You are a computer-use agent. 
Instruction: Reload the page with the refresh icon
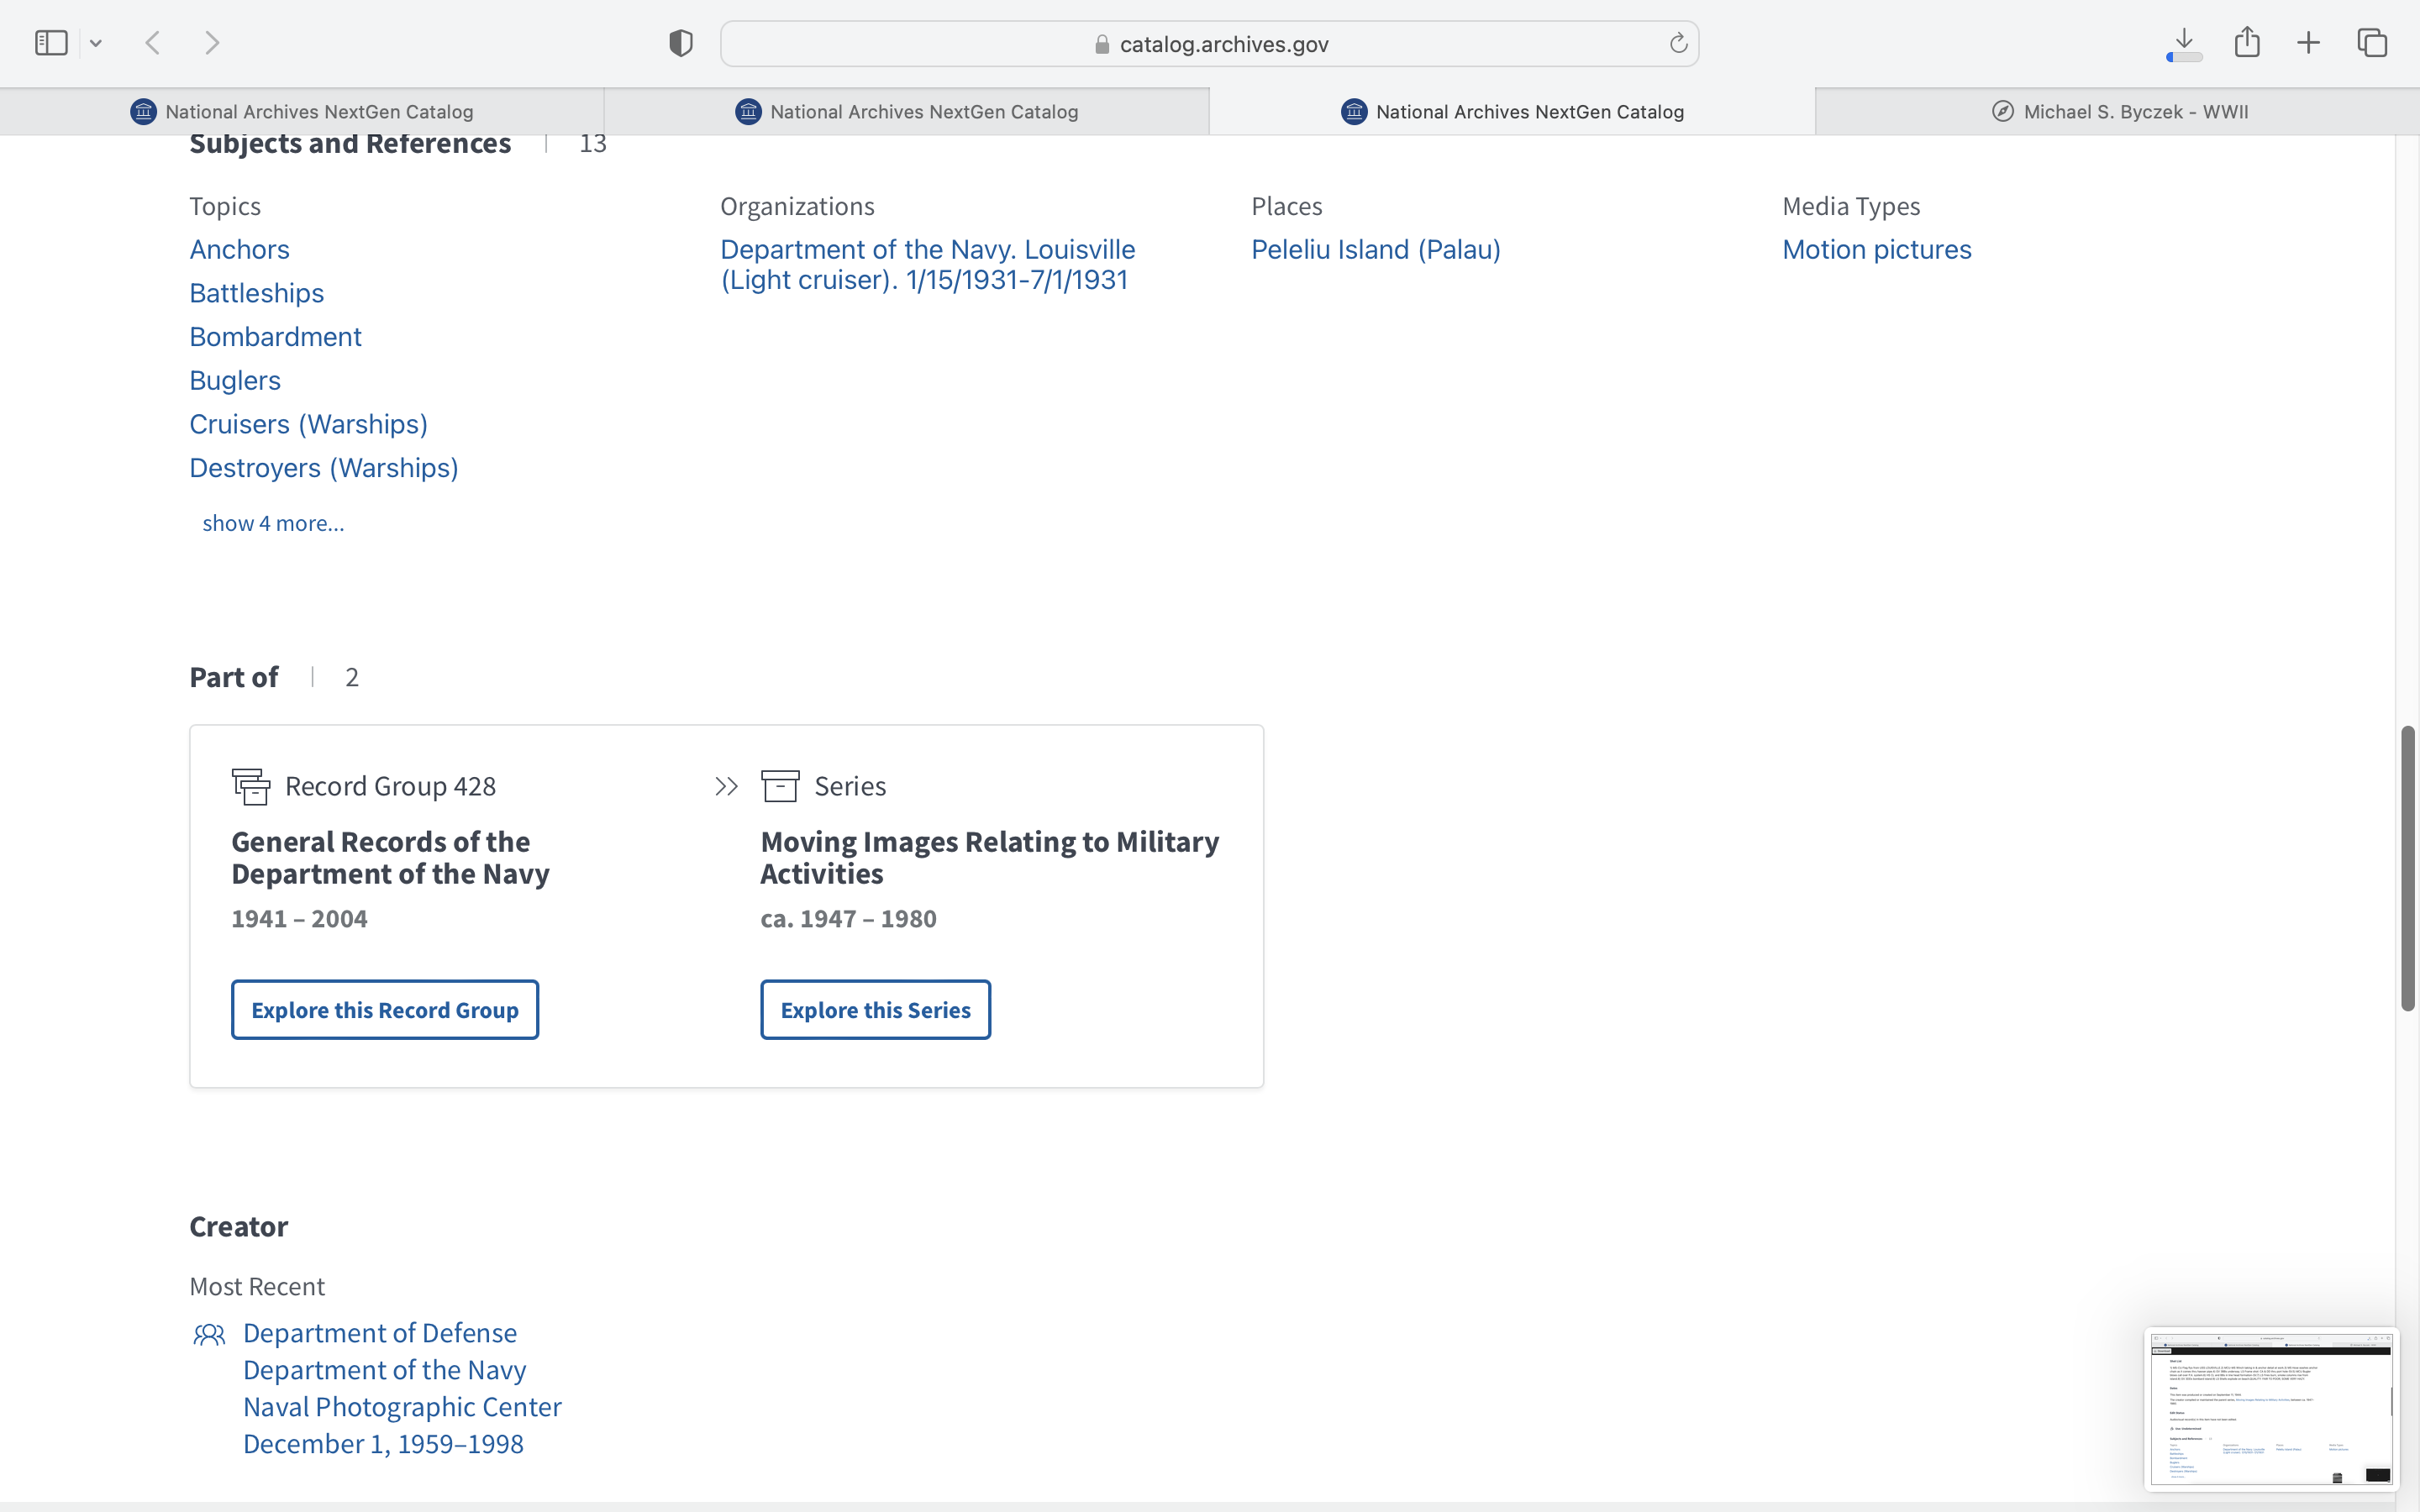[x=1678, y=43]
